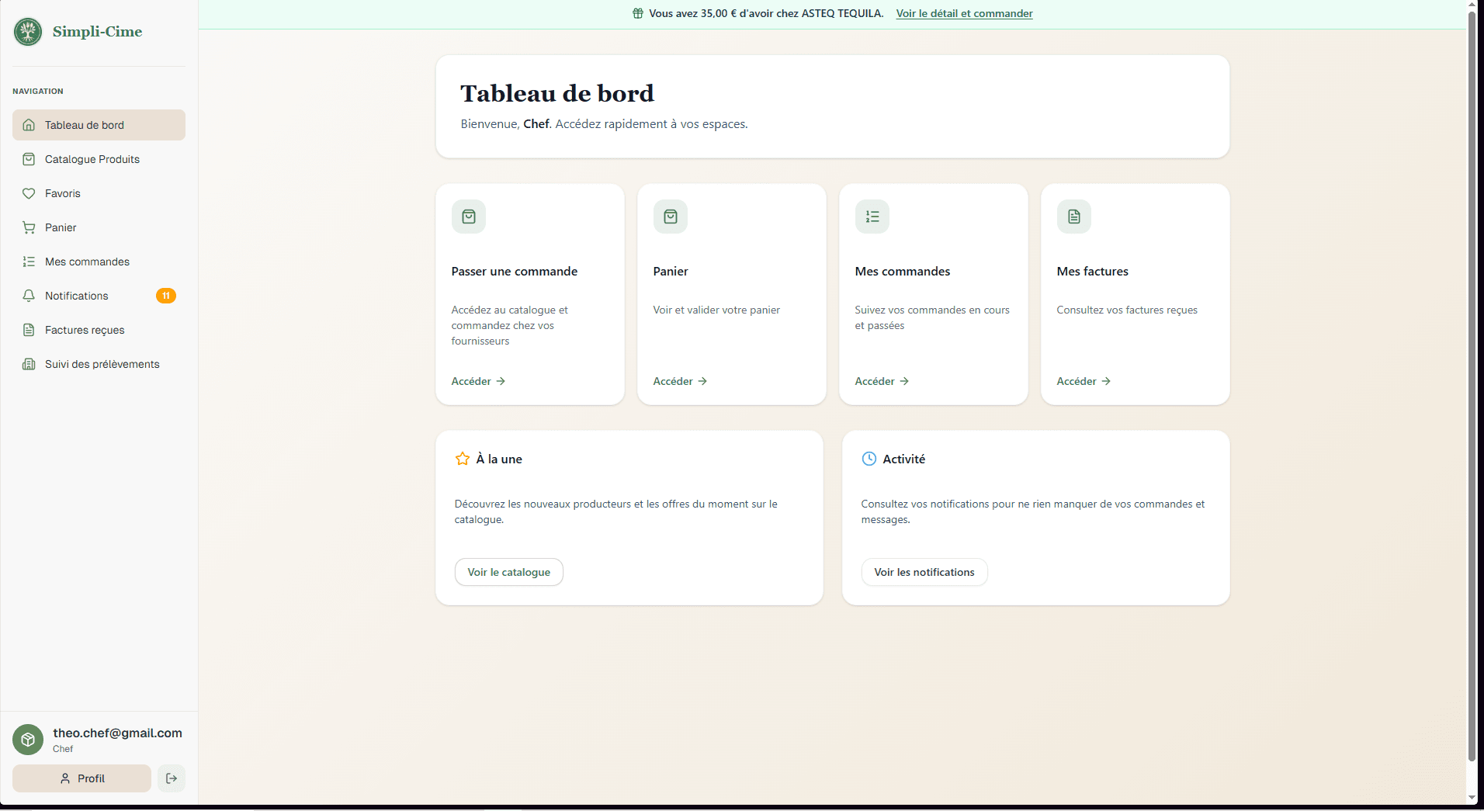Click the page vertical scrollbar
Viewport: 1484px width, 811px height.
tap(1472, 388)
